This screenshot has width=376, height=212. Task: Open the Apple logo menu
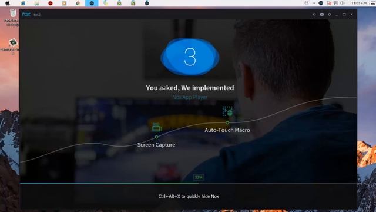(x=8, y=3)
